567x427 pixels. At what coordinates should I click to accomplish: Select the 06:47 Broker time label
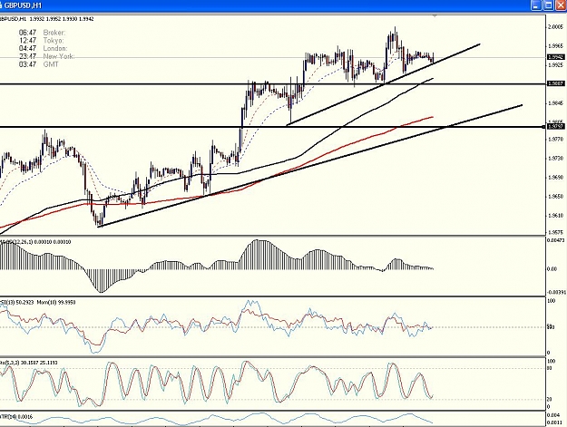(x=42, y=33)
